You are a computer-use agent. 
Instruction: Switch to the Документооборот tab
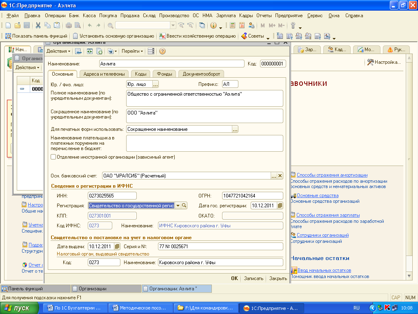point(201,74)
